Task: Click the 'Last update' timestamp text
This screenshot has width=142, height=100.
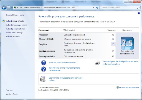Action: [54, 90]
